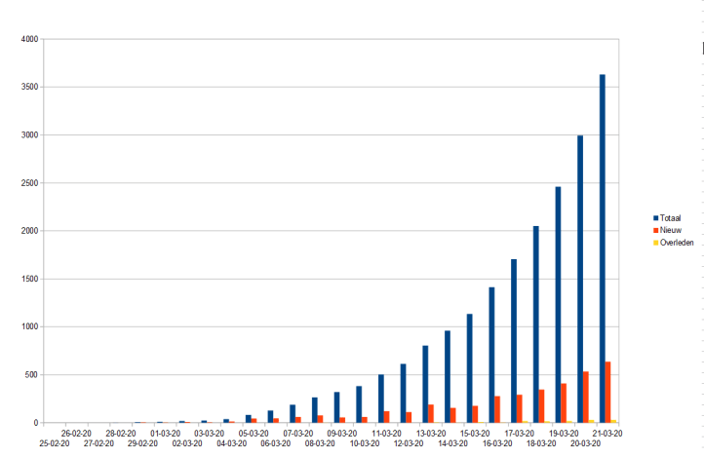Select the 25-02-20 date axis label
Image resolution: width=704 pixels, height=457 pixels.
click(x=55, y=443)
